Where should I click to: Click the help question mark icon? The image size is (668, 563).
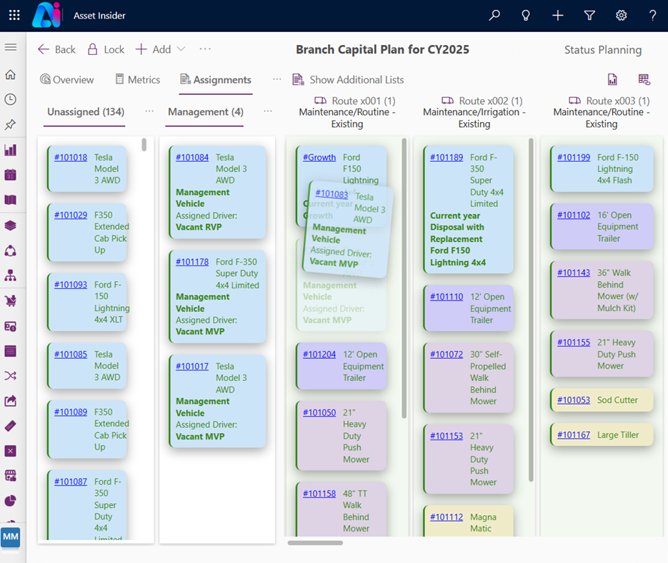[653, 16]
